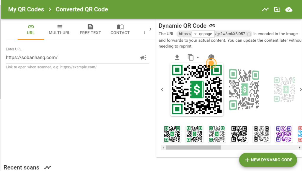Show more content type tabs with arrow

150,29
